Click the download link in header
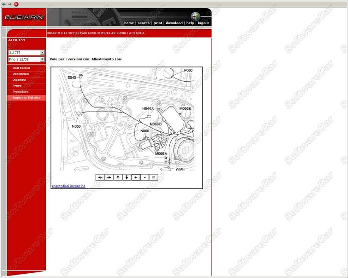The height and width of the screenshot is (278, 348). tap(174, 23)
